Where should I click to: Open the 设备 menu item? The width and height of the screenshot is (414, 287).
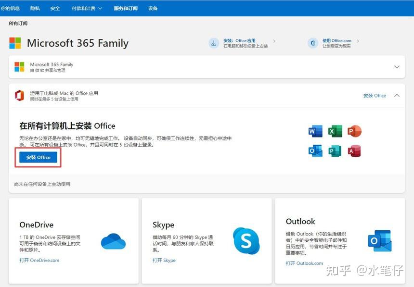point(153,8)
